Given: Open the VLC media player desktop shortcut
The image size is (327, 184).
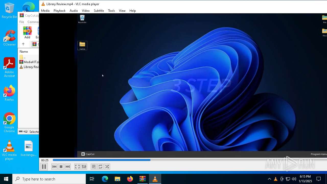Looking at the screenshot, I should click(x=9, y=150).
